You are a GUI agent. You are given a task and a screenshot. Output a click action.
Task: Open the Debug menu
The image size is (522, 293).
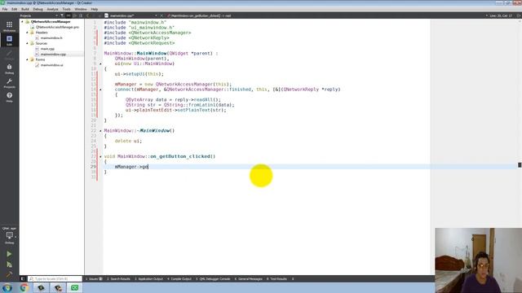click(x=38, y=9)
